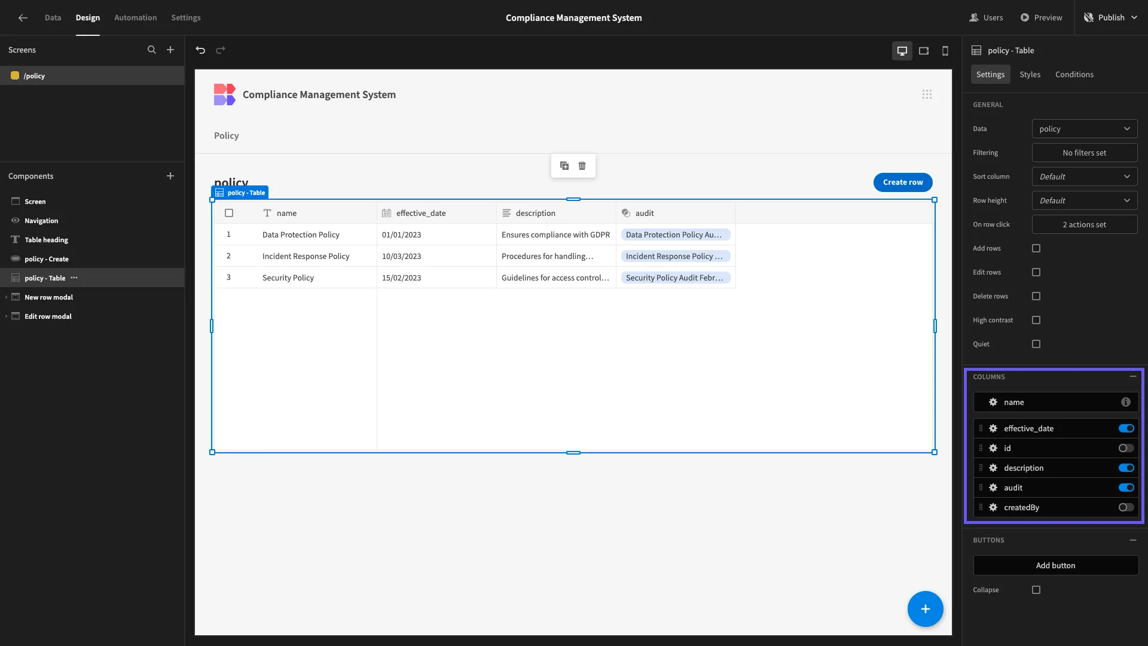Toggle off description column visibility

(x=1126, y=468)
